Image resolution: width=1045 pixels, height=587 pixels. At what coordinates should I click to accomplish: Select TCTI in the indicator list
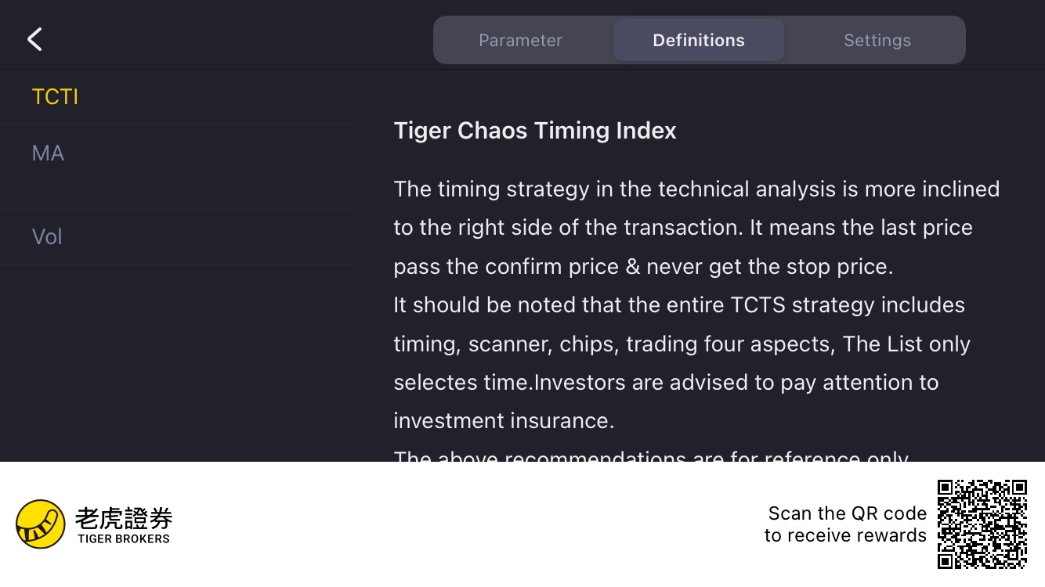click(55, 97)
